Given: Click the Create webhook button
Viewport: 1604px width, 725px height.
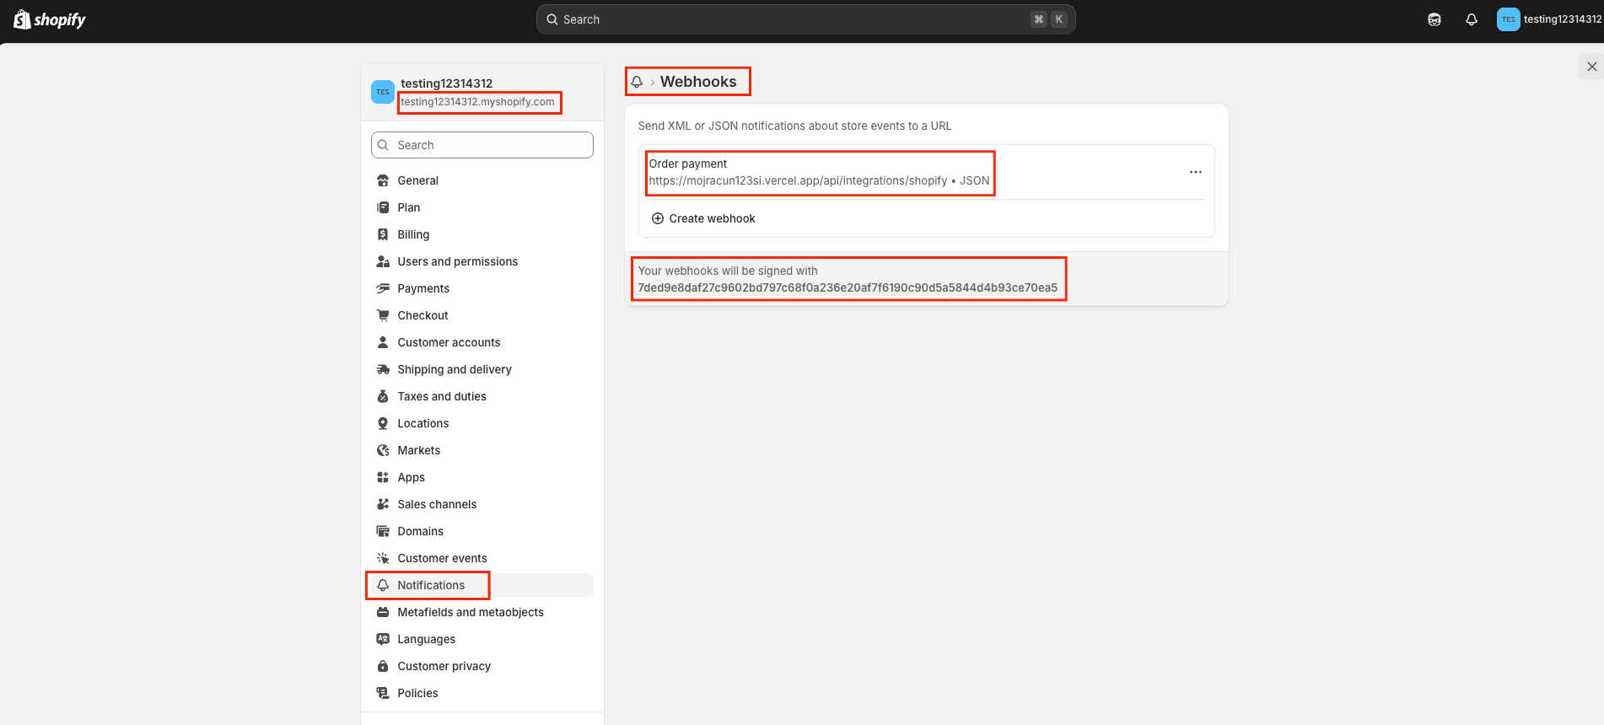Looking at the screenshot, I should 711,218.
